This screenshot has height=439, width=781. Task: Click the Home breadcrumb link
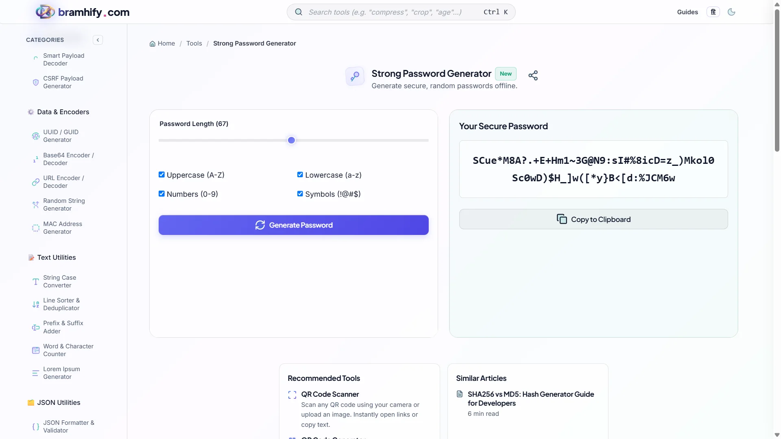(x=162, y=43)
